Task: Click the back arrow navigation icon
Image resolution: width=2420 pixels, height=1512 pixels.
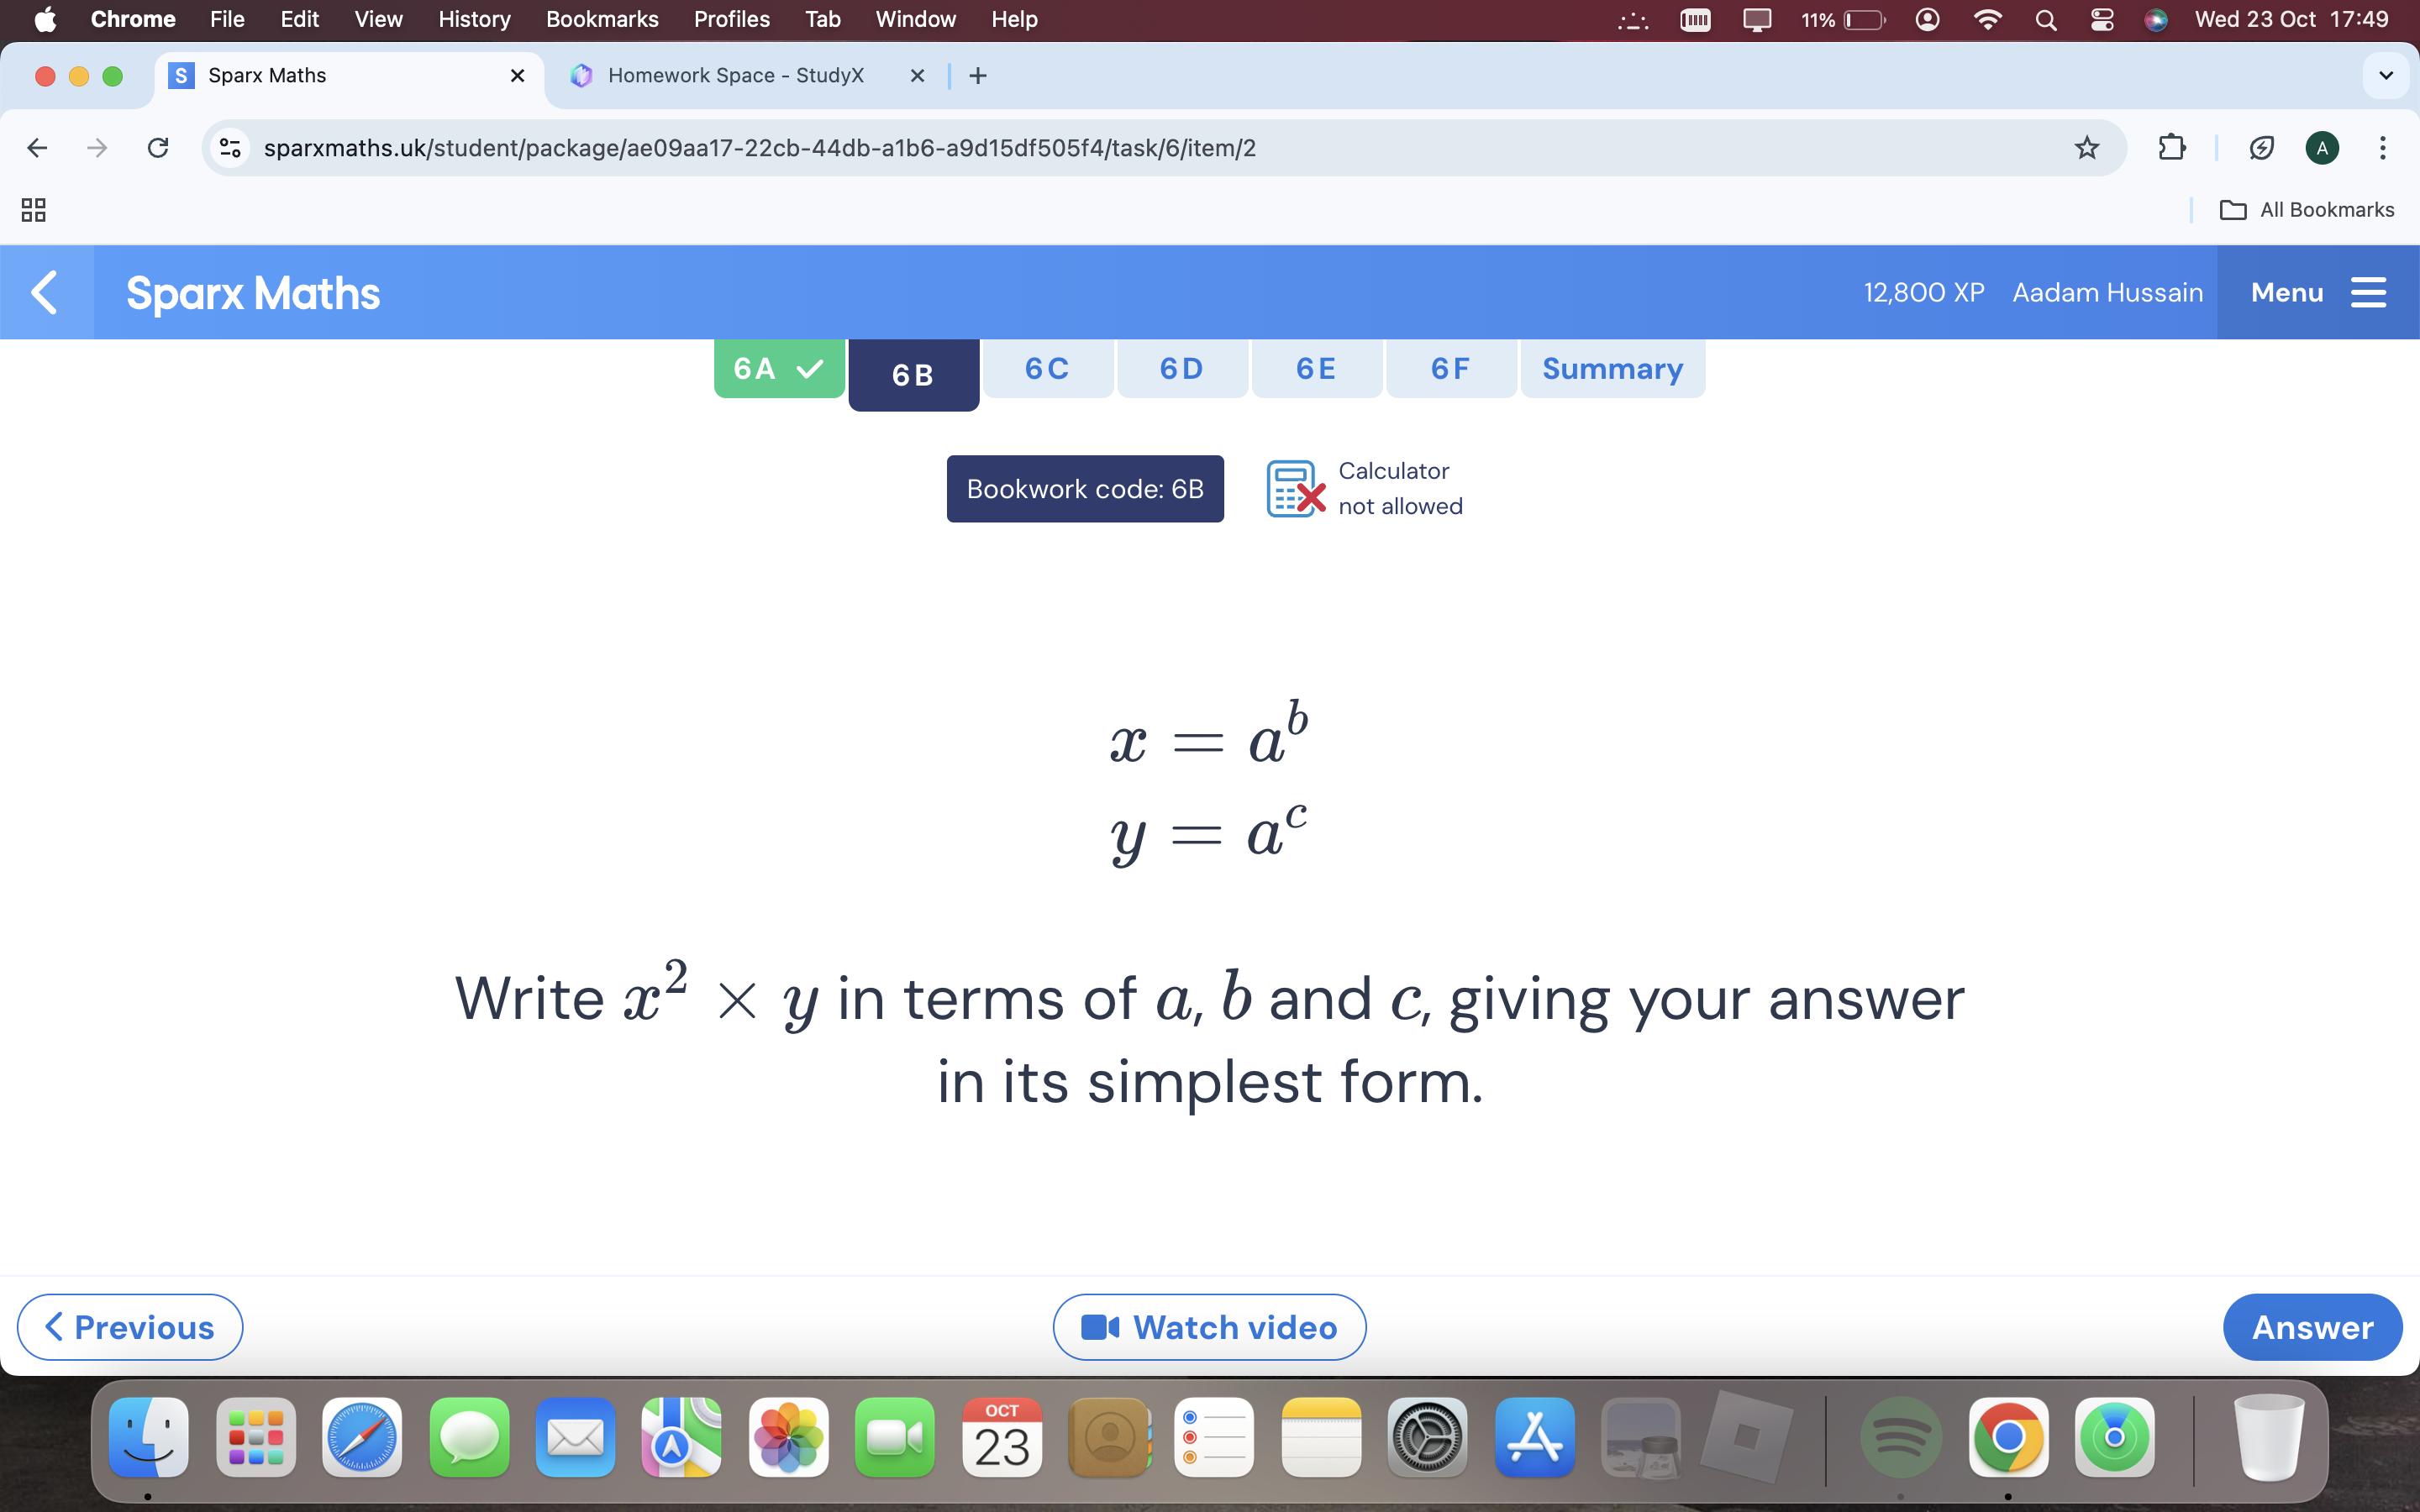Action: coord(37,146)
